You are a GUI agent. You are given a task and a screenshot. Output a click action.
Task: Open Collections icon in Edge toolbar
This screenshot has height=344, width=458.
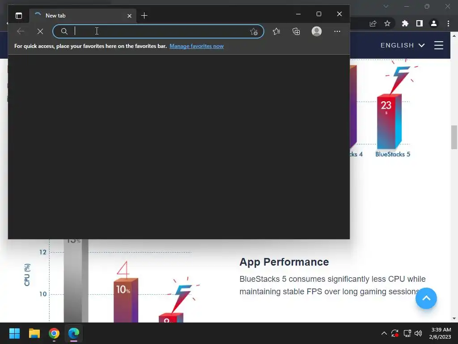point(296,31)
